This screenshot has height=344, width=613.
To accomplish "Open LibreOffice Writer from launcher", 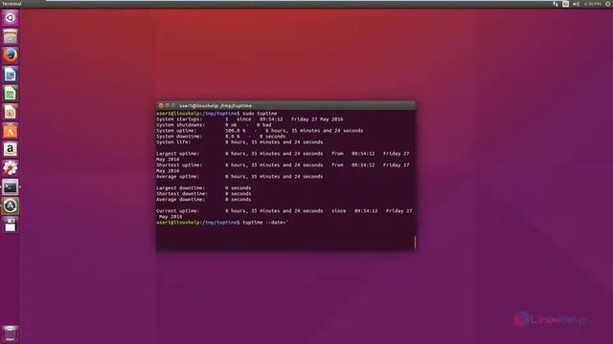I will (11, 75).
